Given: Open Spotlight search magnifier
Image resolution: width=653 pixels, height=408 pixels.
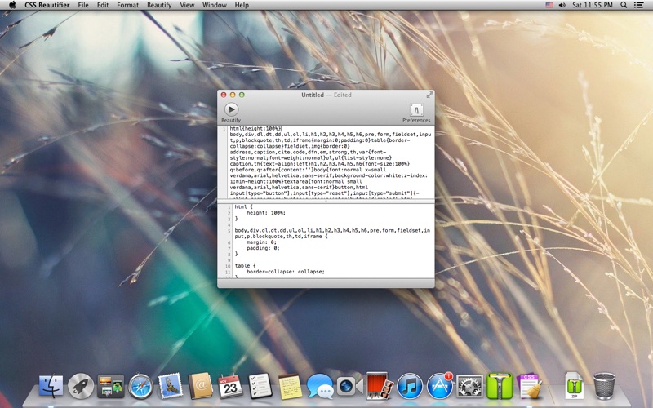Looking at the screenshot, I should (624, 5).
